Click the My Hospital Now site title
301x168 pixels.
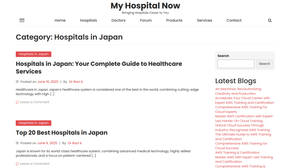click(145, 6)
